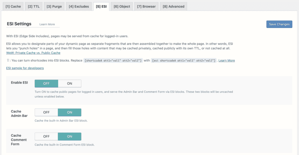The width and height of the screenshot is (299, 155).
Task: Follow the ESI sample for developers link
Action: (x=25, y=68)
